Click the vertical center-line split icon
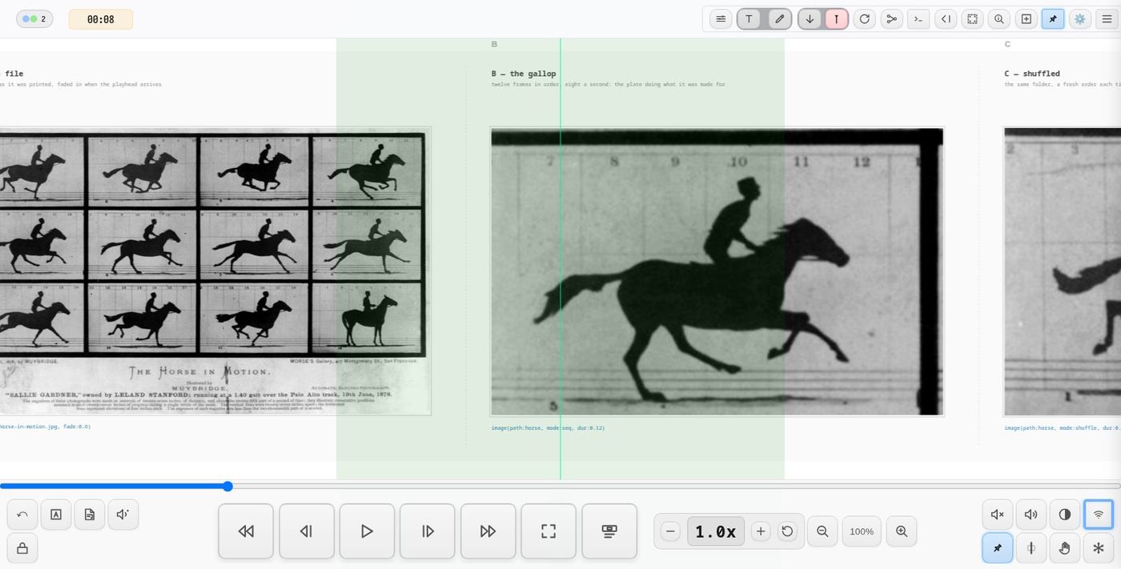Image resolution: width=1121 pixels, height=569 pixels. click(1031, 548)
